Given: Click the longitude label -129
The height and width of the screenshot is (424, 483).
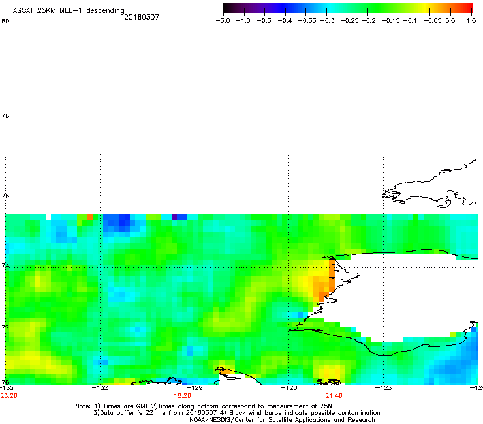Looking at the screenshot, I should pyautogui.click(x=195, y=388).
